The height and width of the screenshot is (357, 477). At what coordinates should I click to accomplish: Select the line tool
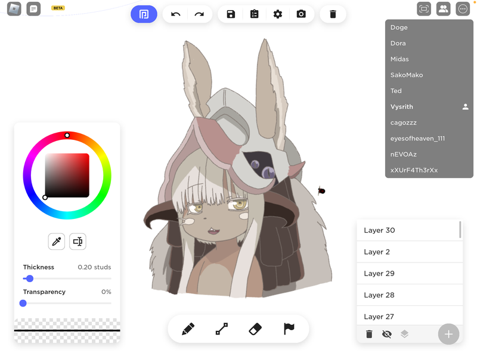(x=221, y=329)
